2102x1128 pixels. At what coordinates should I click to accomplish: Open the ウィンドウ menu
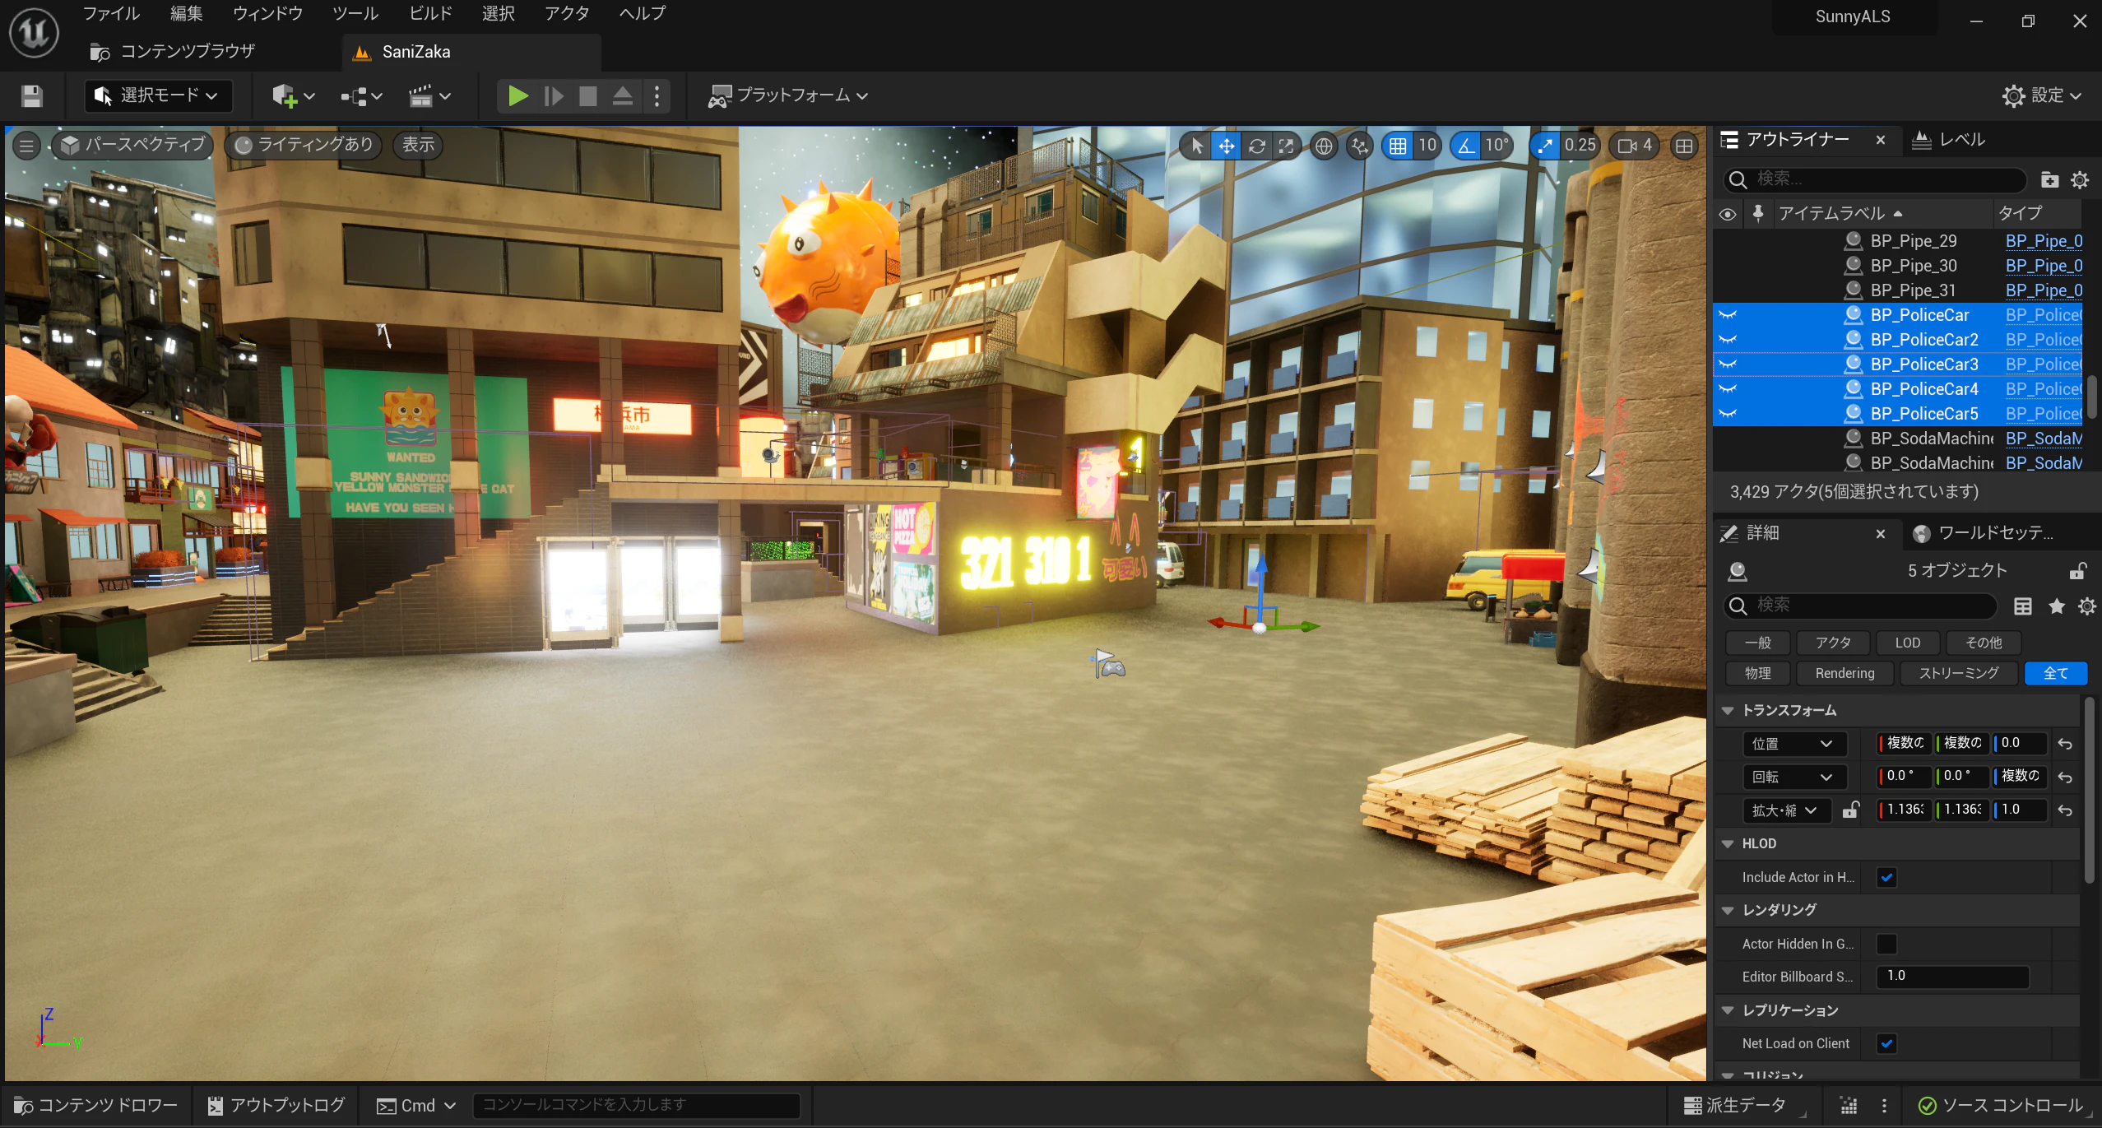coord(268,13)
